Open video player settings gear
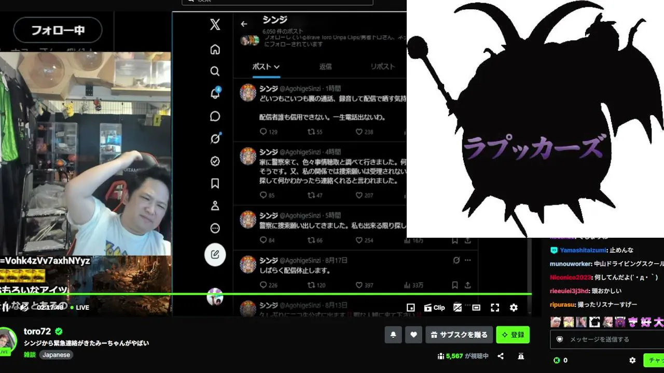 tap(514, 307)
